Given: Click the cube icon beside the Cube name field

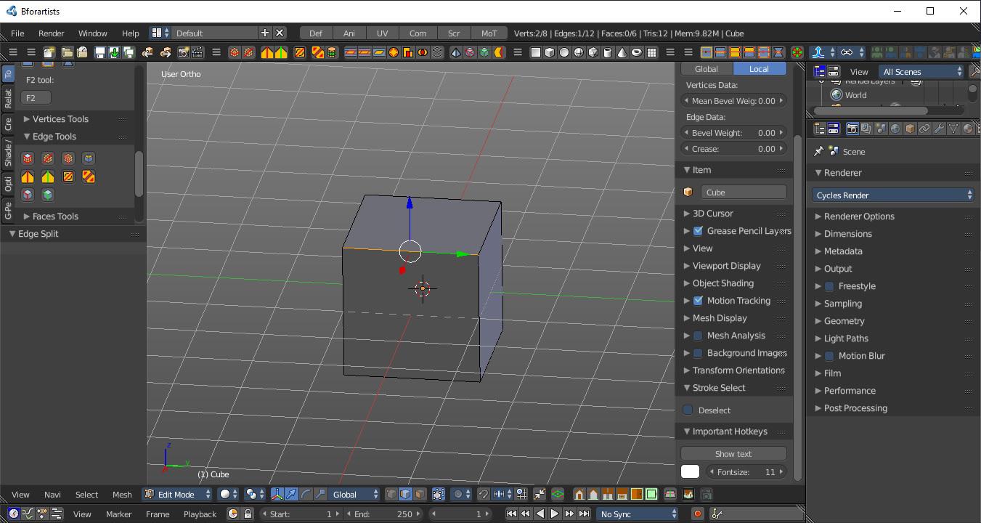Looking at the screenshot, I should coord(688,192).
